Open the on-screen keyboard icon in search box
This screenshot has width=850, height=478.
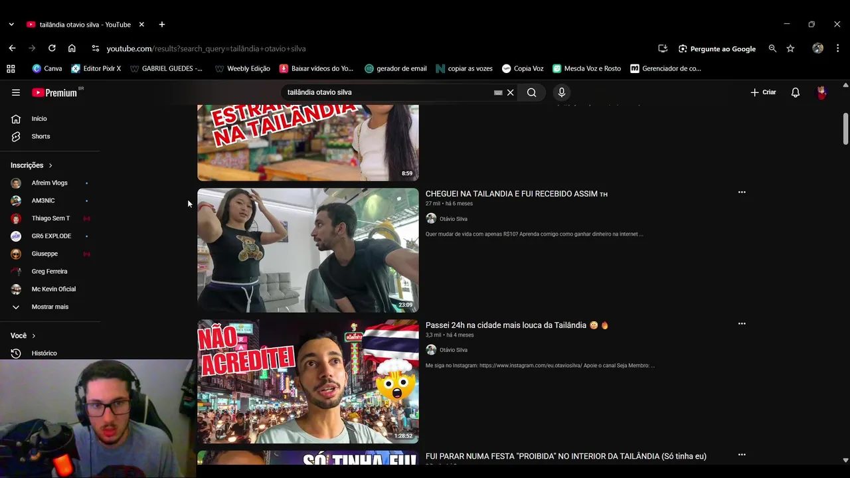pos(498,92)
